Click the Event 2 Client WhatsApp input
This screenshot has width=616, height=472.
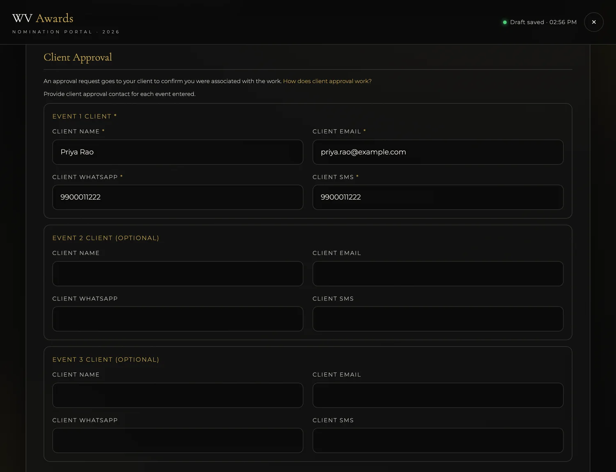(178, 319)
